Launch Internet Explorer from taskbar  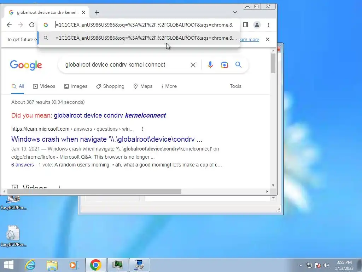(30, 265)
